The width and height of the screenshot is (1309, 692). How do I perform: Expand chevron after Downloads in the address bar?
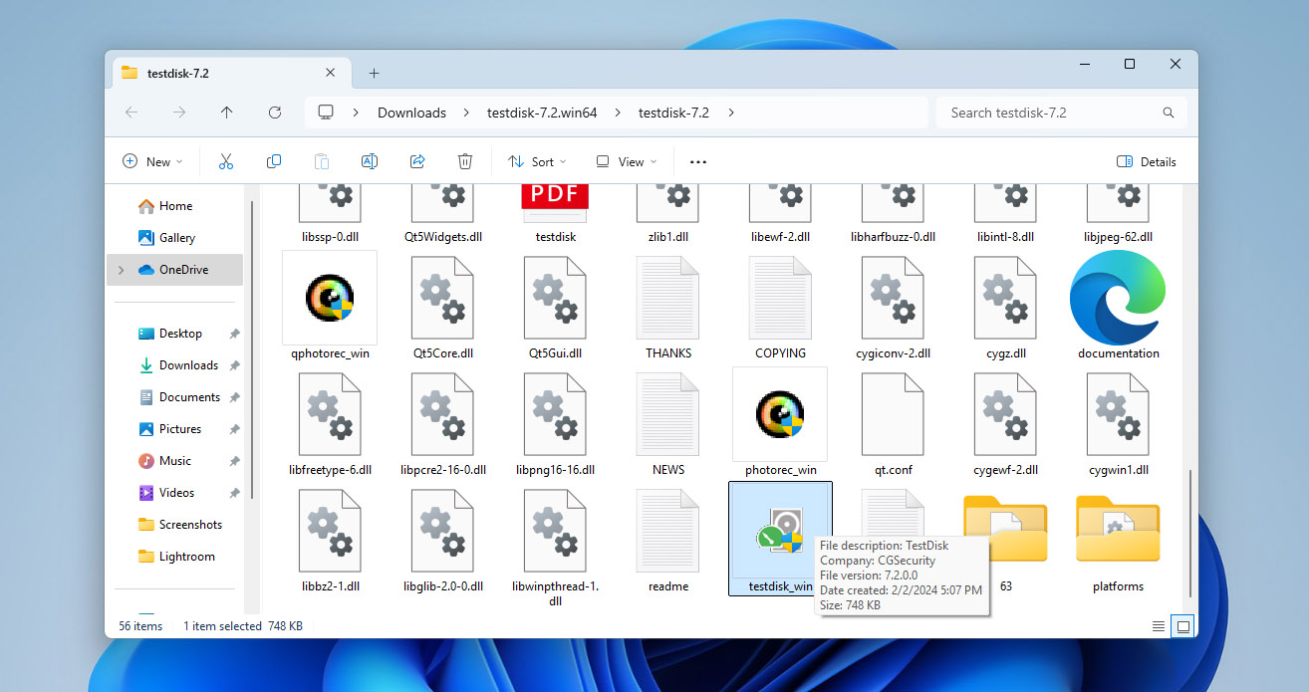(465, 113)
